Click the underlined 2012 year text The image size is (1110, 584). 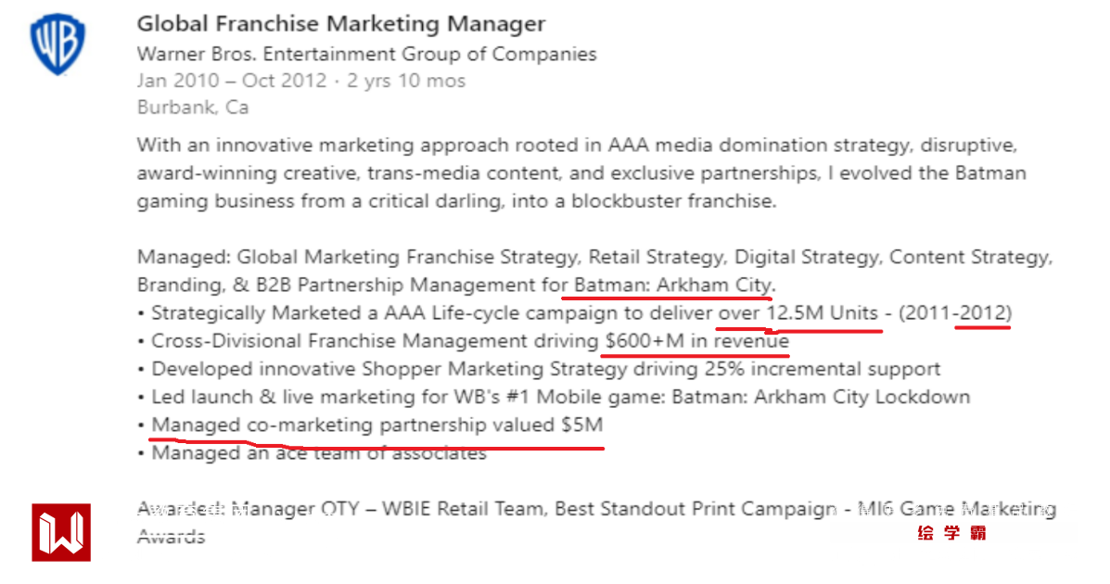pos(984,312)
